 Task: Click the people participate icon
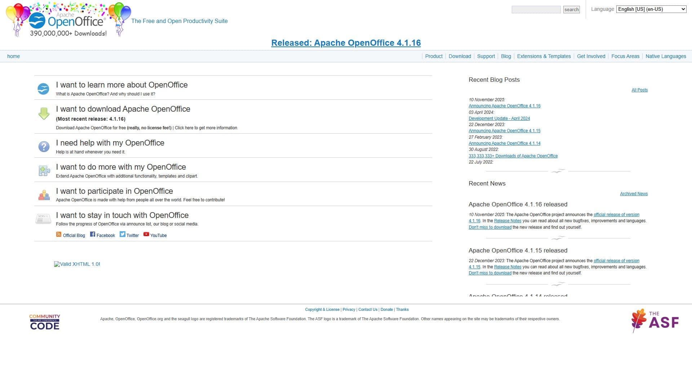pyautogui.click(x=44, y=195)
